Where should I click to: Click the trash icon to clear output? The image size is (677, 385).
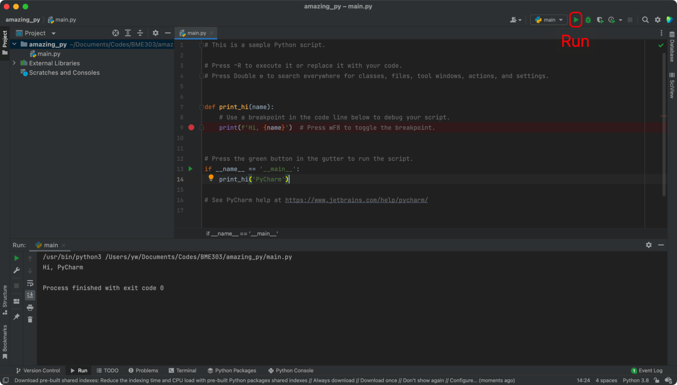30,319
